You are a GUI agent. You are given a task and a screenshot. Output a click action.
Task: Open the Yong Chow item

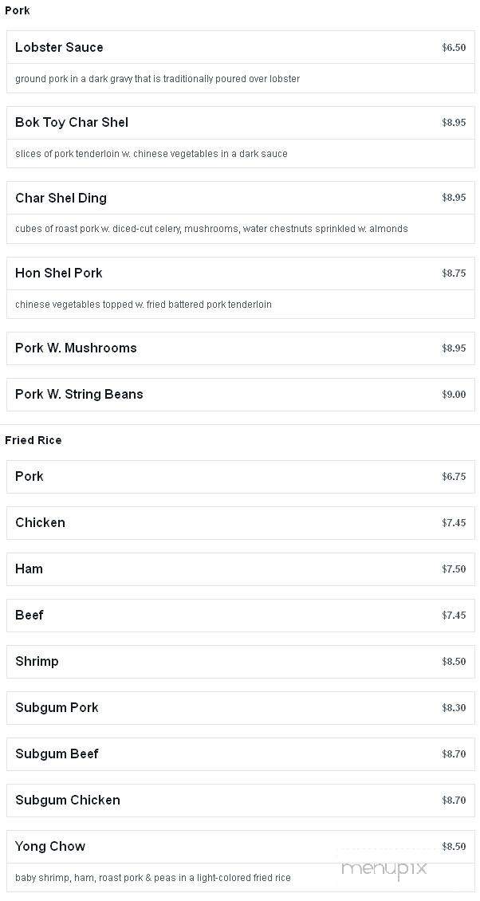click(x=241, y=861)
